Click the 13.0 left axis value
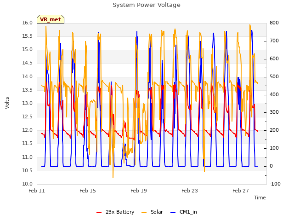294x221 pixels. tap(28, 103)
